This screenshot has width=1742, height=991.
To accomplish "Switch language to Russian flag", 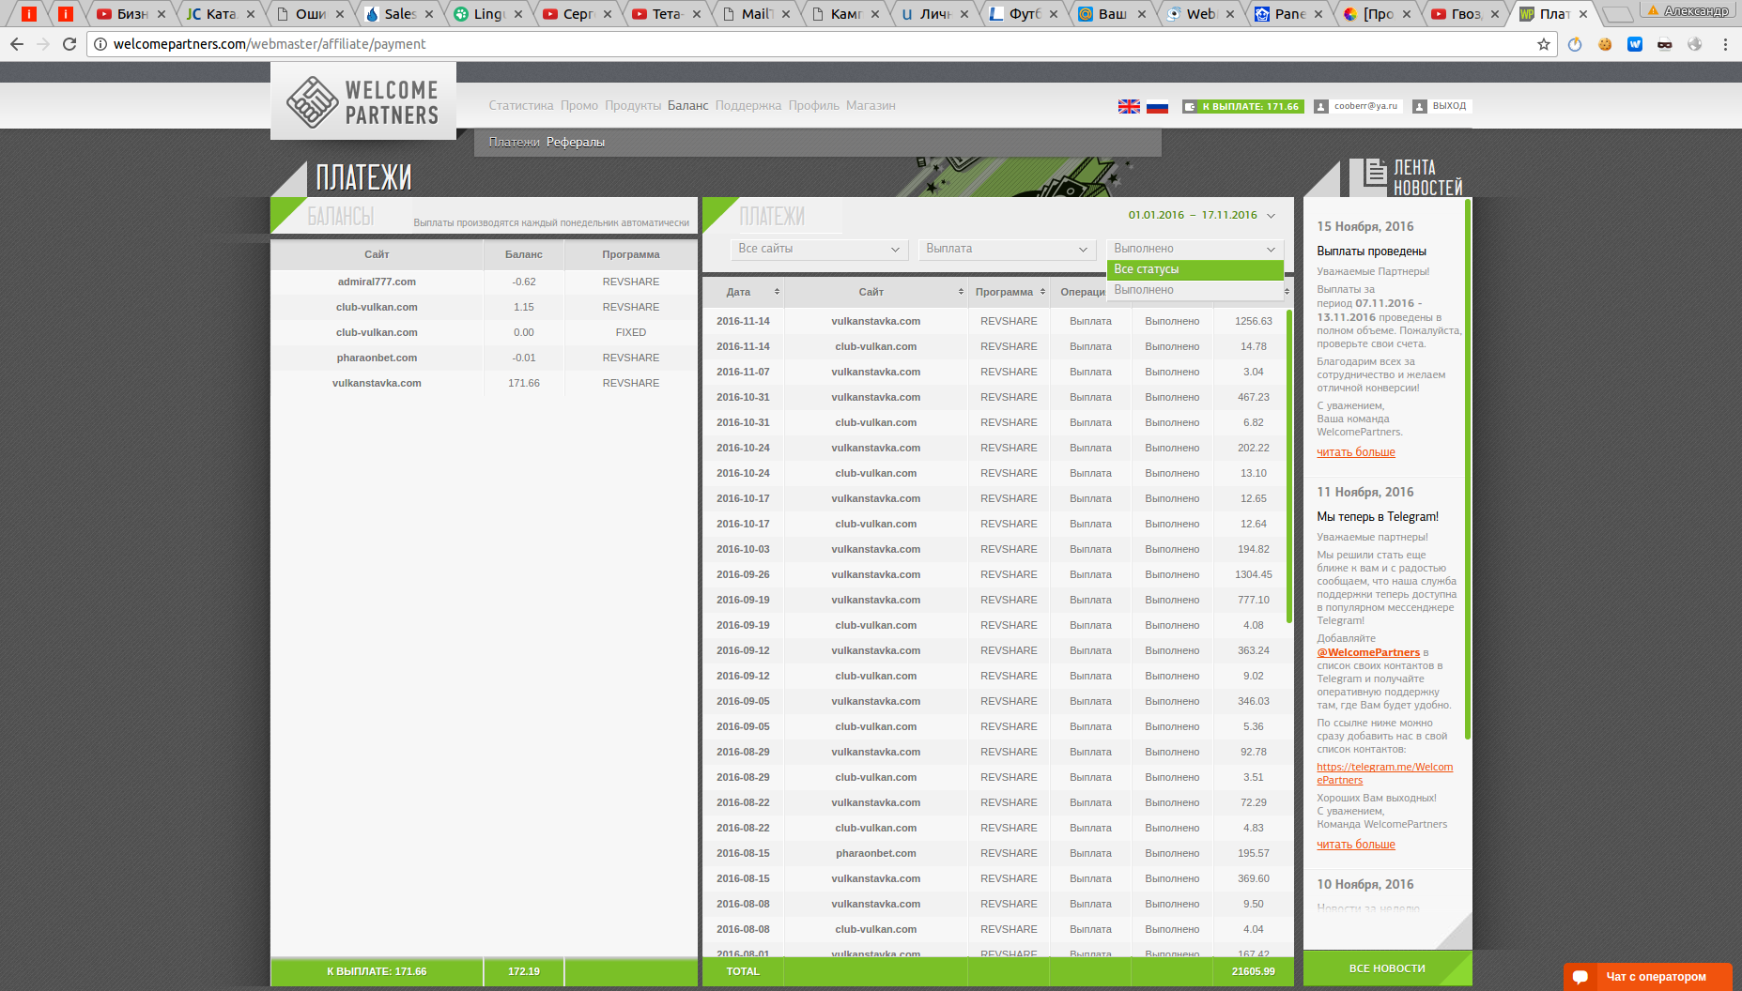I will click(x=1157, y=106).
